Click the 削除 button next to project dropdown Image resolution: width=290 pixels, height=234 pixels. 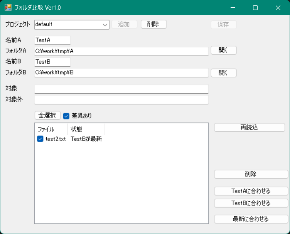coord(153,24)
